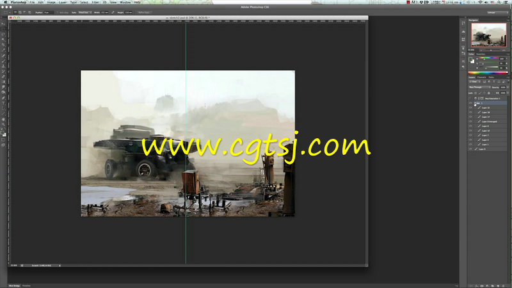Screen dimensions: 512x288
Task: Toggle visibility of Layer 1
Action: click(470, 145)
